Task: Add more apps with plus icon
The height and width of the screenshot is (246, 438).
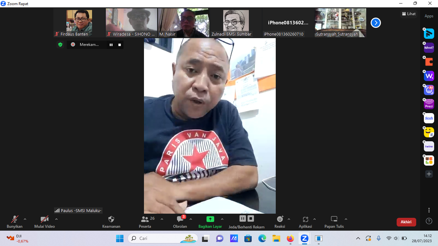Action: [429, 174]
